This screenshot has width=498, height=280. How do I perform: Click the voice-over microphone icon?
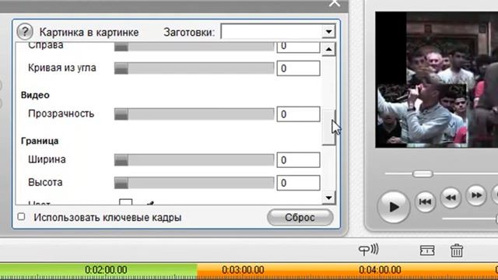[x=368, y=250]
